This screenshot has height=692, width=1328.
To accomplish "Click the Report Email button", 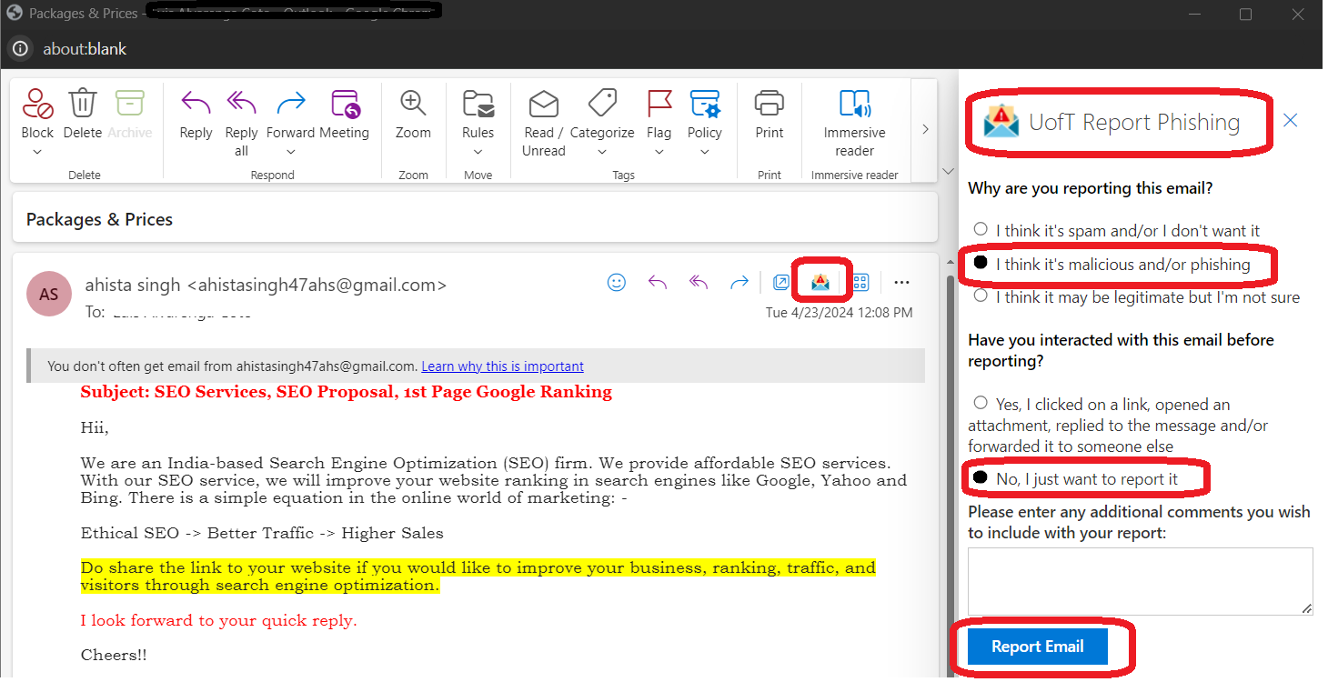I will pos(1037,647).
